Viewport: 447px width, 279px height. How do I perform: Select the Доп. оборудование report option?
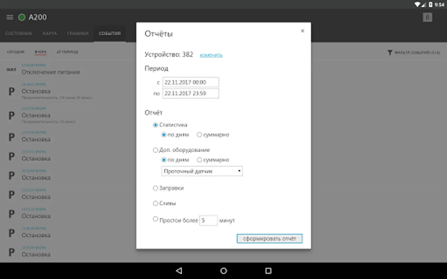click(156, 150)
